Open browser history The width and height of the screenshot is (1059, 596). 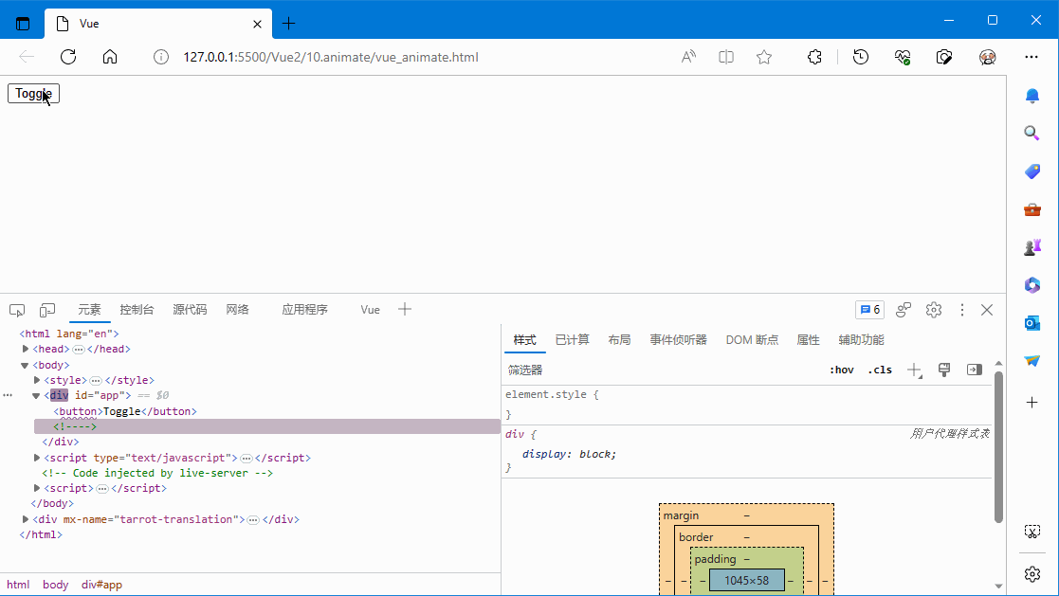click(x=861, y=57)
